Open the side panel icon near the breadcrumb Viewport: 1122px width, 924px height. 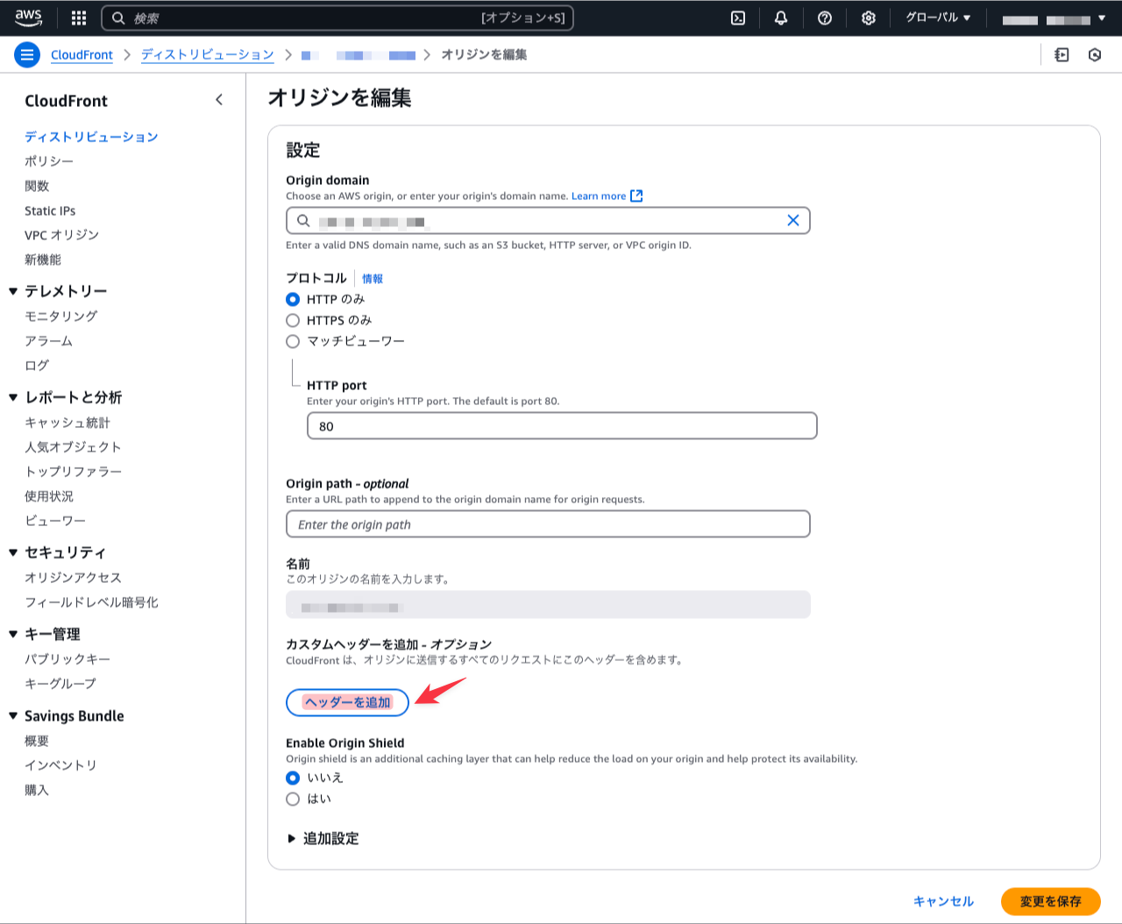pyautogui.click(x=1062, y=54)
